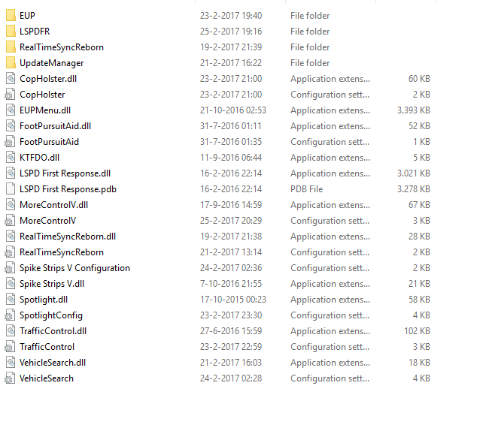Select LSPD First Response.dll file icon
This screenshot has height=431, width=486.
pos(11,173)
